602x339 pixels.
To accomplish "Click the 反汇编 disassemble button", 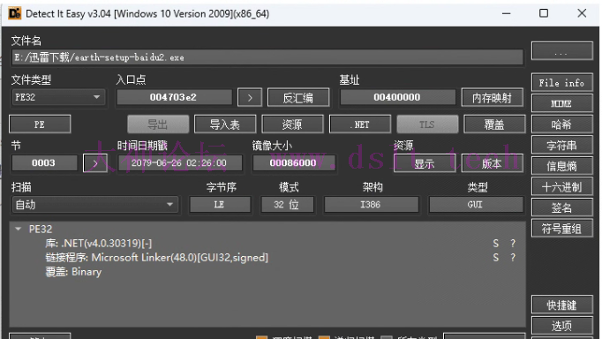I will [x=298, y=97].
